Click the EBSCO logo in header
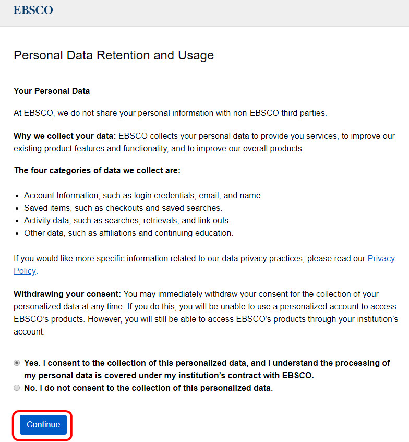 (33, 10)
